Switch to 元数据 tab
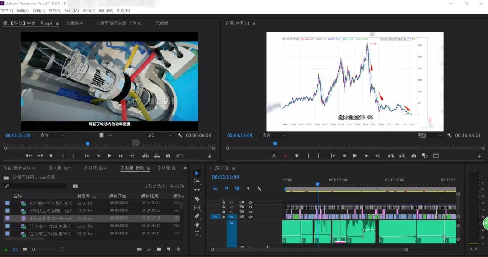This screenshot has height=257, width=488. pyautogui.click(x=161, y=23)
